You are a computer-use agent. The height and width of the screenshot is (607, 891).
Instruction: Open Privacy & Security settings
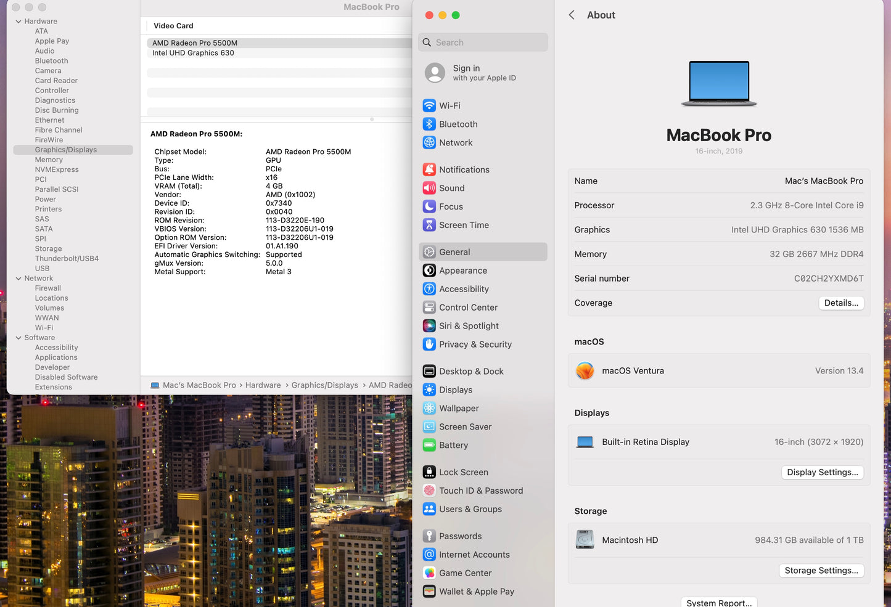coord(475,344)
